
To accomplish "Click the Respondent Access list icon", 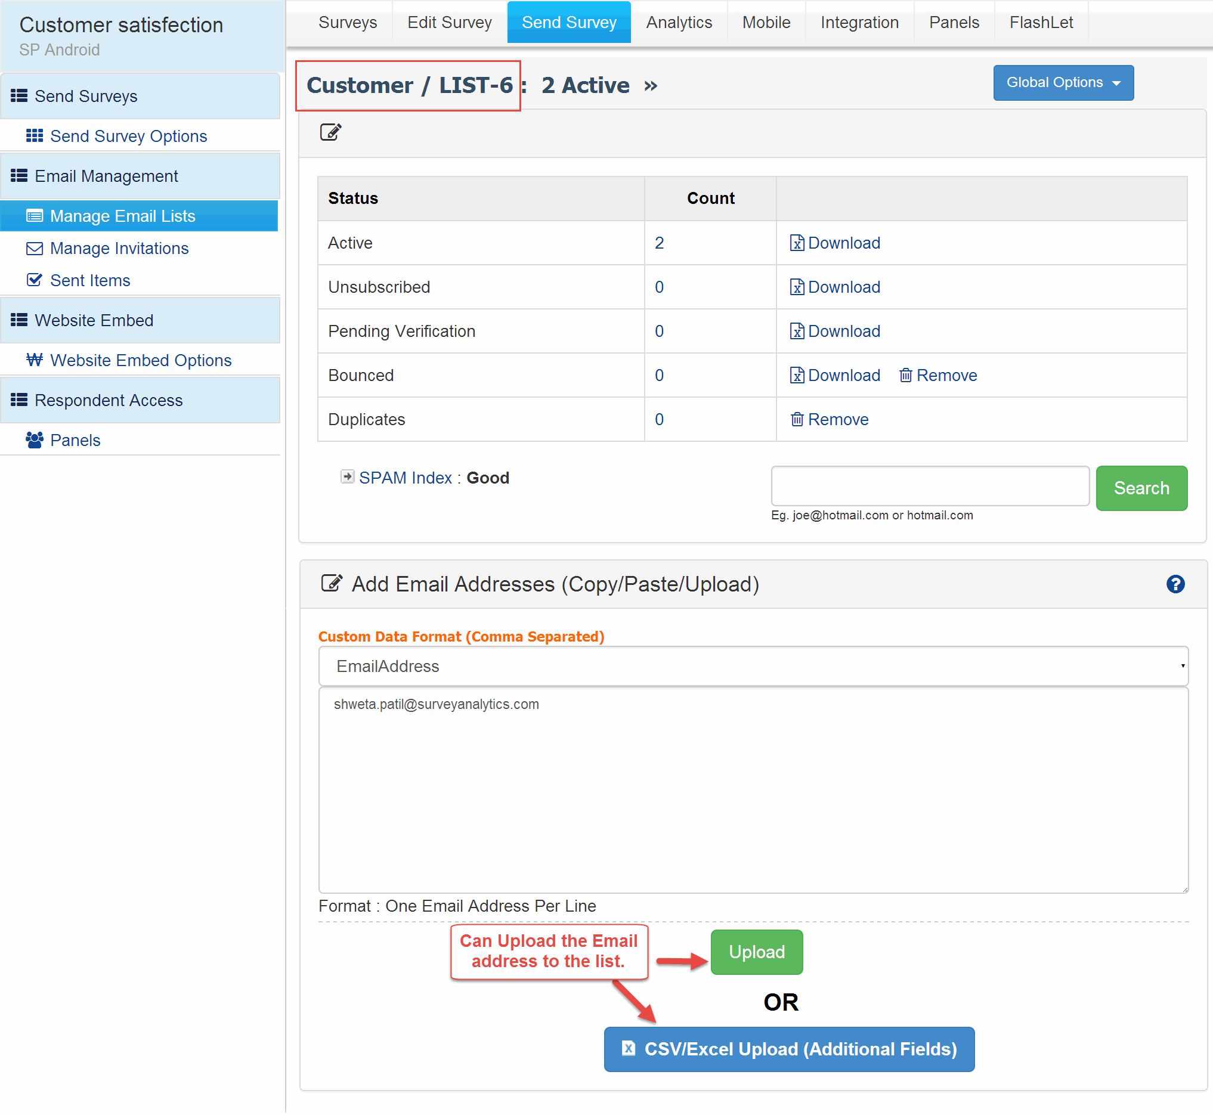I will (x=18, y=399).
